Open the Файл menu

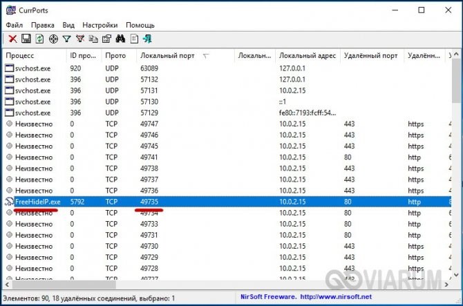[15, 25]
